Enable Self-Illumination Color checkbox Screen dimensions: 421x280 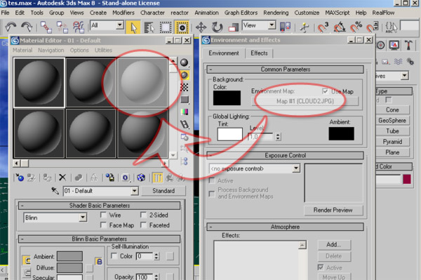[x=114, y=256]
